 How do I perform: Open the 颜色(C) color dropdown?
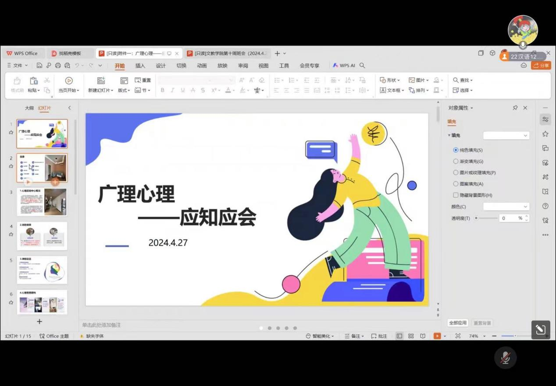[506, 206]
